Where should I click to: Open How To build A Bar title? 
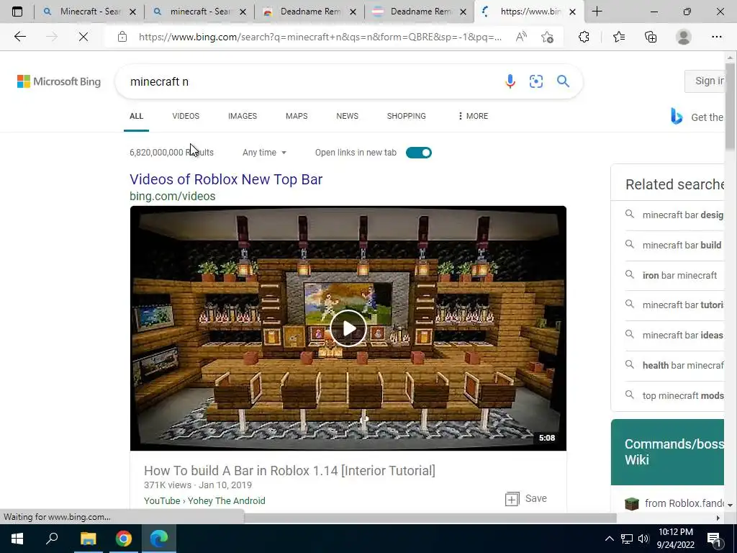click(x=289, y=470)
